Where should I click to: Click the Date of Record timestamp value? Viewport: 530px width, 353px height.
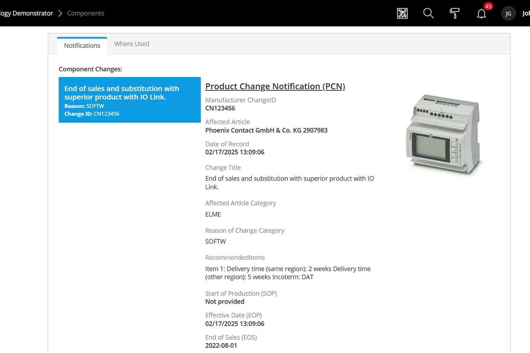(x=235, y=152)
